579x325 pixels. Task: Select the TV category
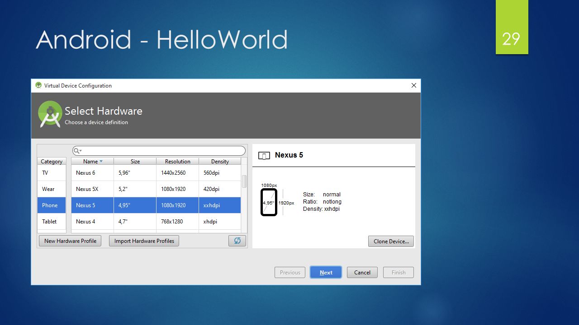(x=52, y=173)
